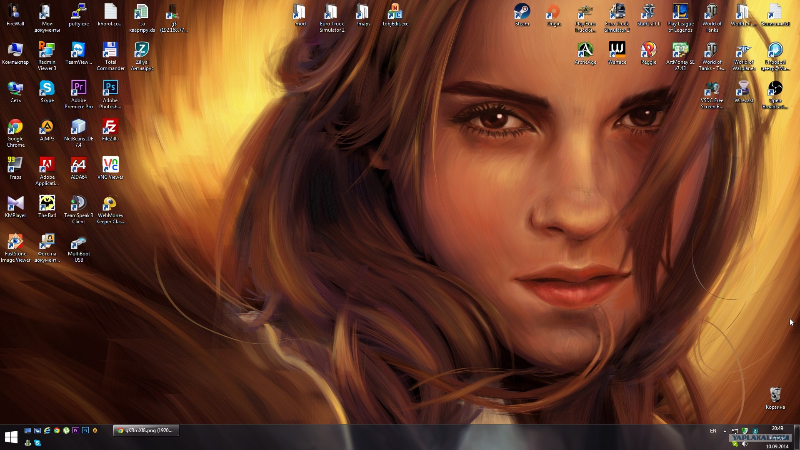
Task: Switch to the qKBmXf8.png Chrome taskbar window
Action: coord(146,430)
